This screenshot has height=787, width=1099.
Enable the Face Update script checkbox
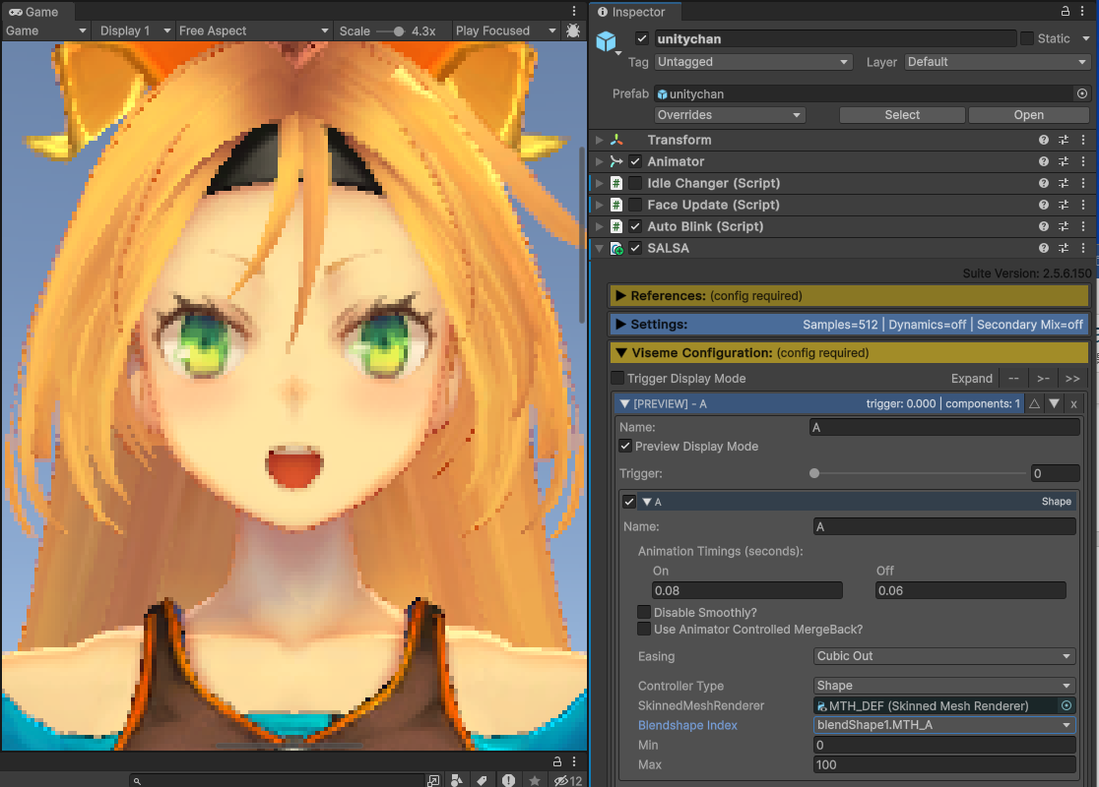(636, 206)
